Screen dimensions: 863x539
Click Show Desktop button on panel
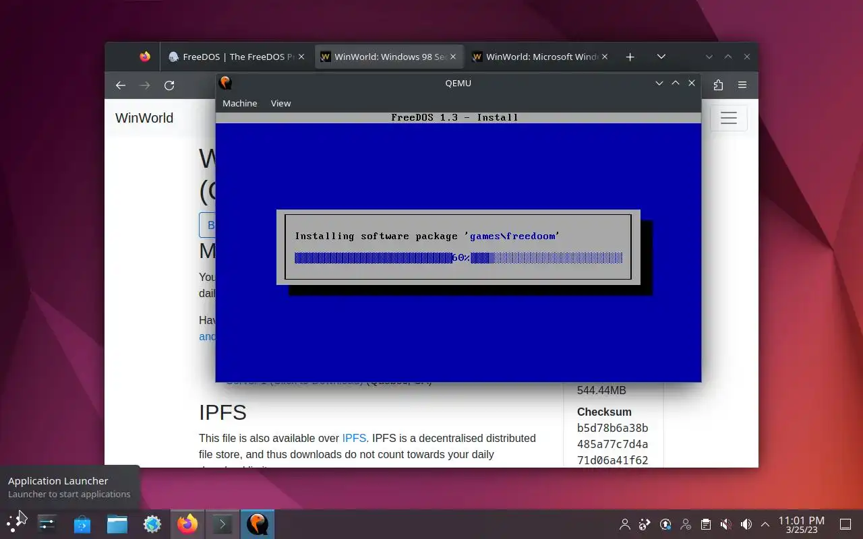point(845,524)
